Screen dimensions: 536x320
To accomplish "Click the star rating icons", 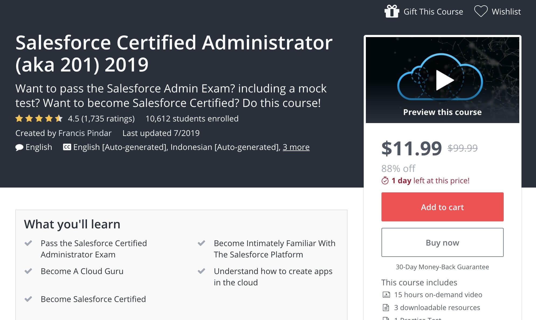I will 39,118.
